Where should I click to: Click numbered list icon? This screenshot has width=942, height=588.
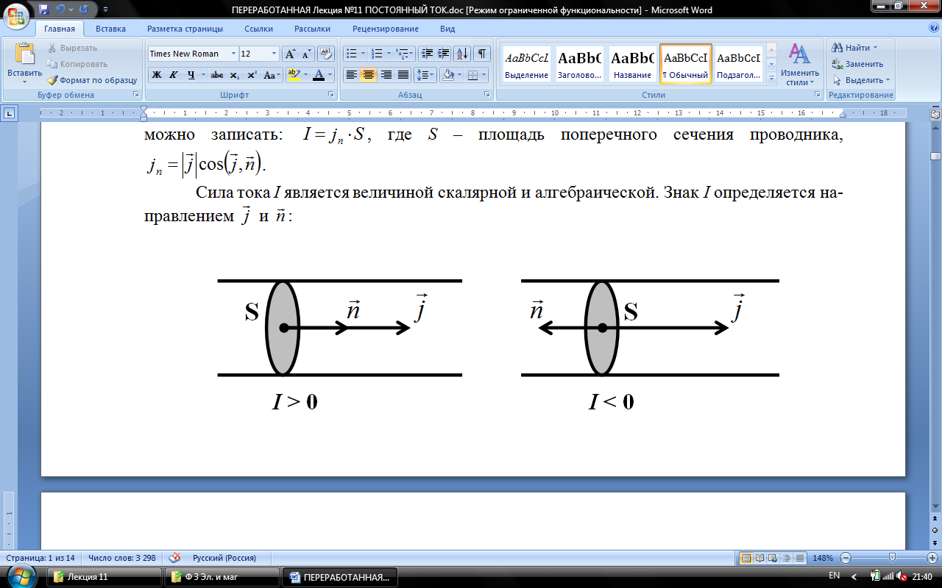[x=376, y=54]
